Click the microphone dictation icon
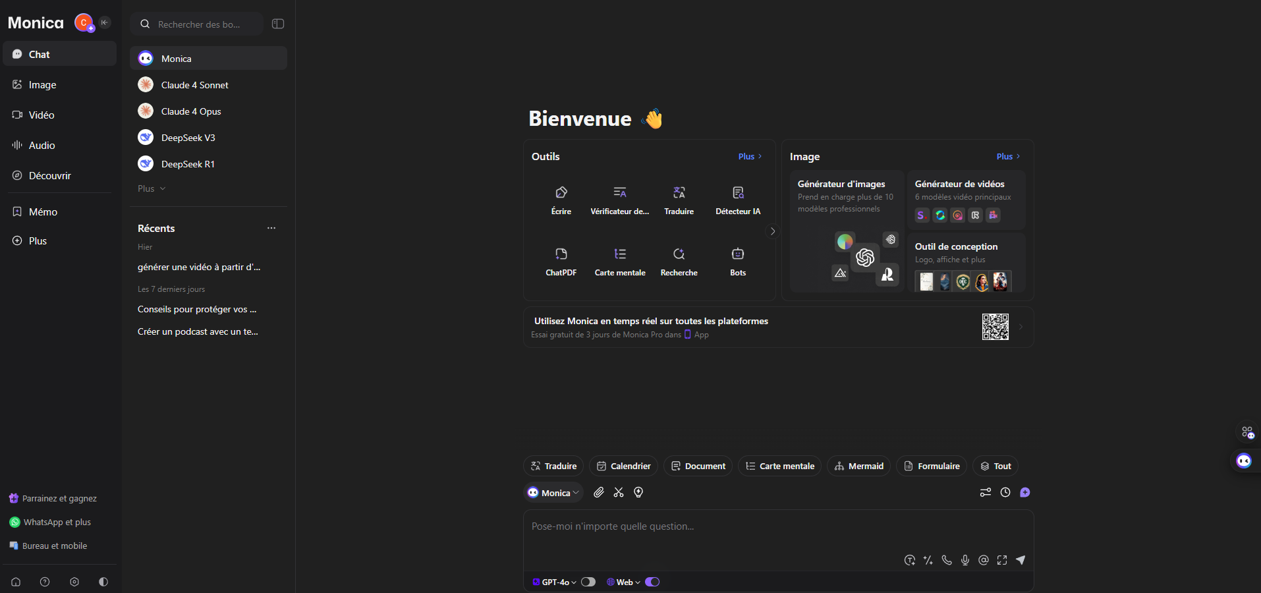1261x593 pixels. [x=965, y=560]
